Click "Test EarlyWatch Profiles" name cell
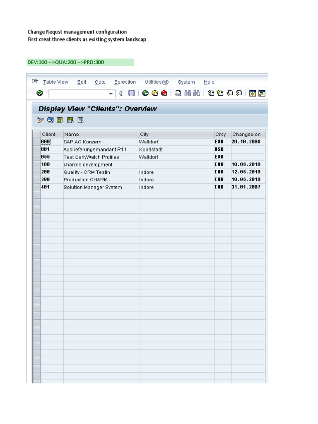 click(x=101, y=157)
